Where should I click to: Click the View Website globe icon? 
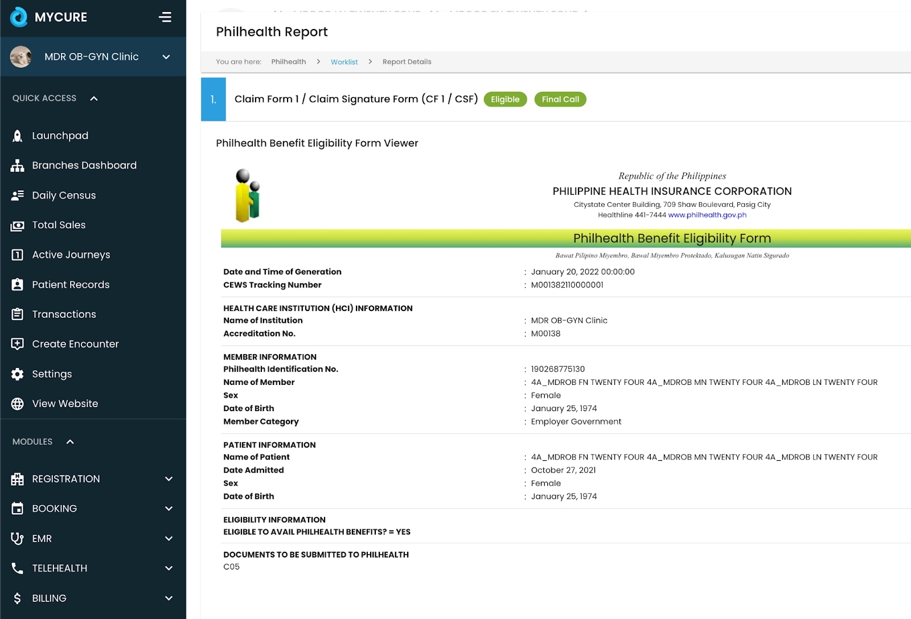18,404
